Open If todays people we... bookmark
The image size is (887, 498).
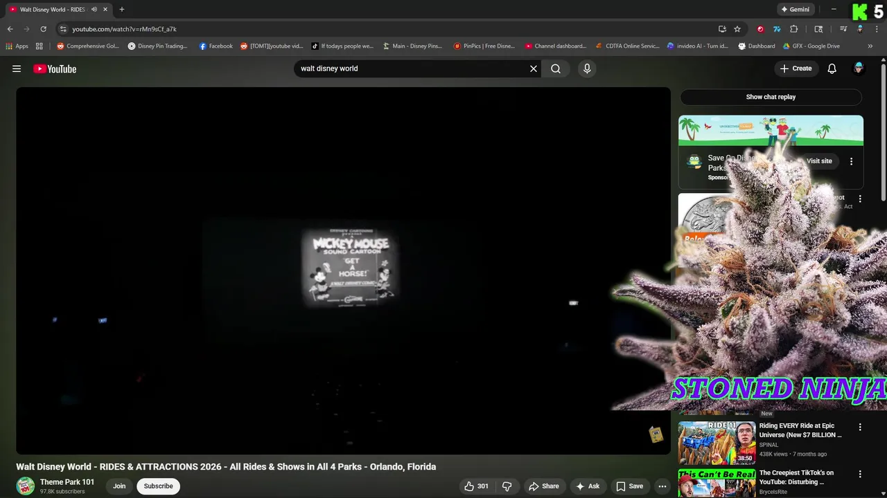[342, 46]
